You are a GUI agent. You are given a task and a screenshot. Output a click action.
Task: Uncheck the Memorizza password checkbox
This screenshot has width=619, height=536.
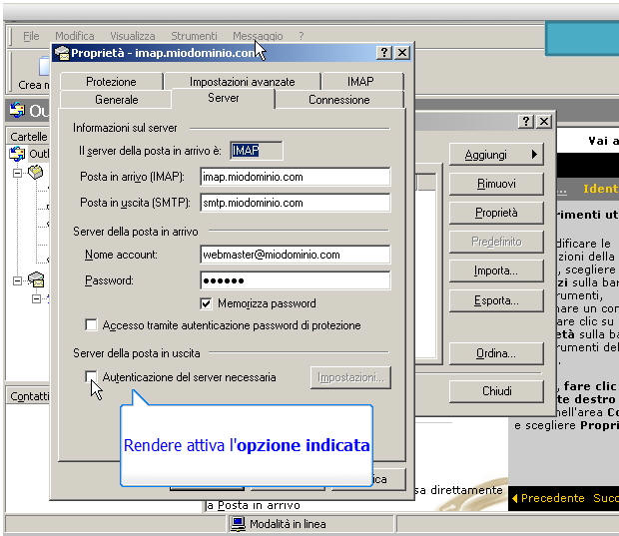click(x=207, y=303)
